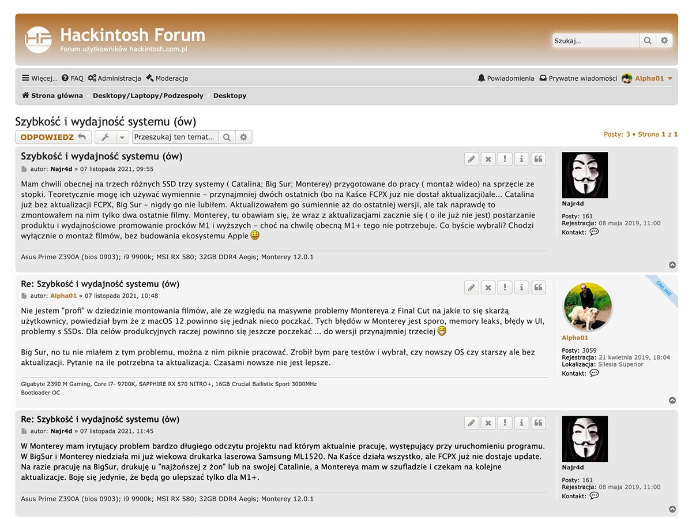Open the Więcej… menu
This screenshot has height=519, width=692.
click(x=39, y=78)
